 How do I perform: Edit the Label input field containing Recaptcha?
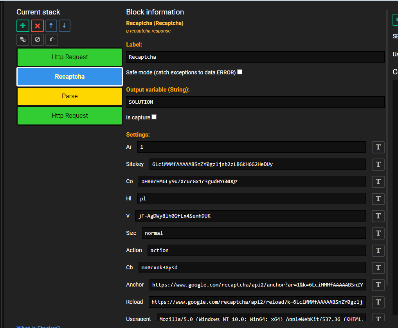pyautogui.click(x=255, y=57)
